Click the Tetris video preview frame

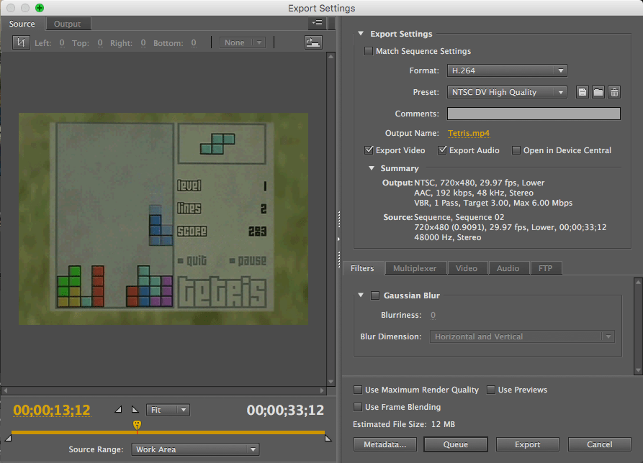[x=163, y=219]
